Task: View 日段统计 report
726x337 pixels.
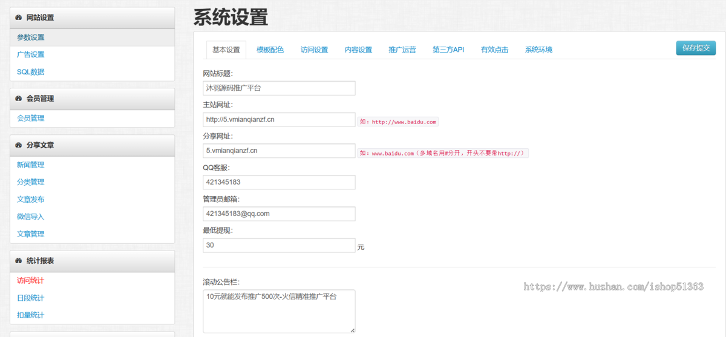Action: click(30, 298)
